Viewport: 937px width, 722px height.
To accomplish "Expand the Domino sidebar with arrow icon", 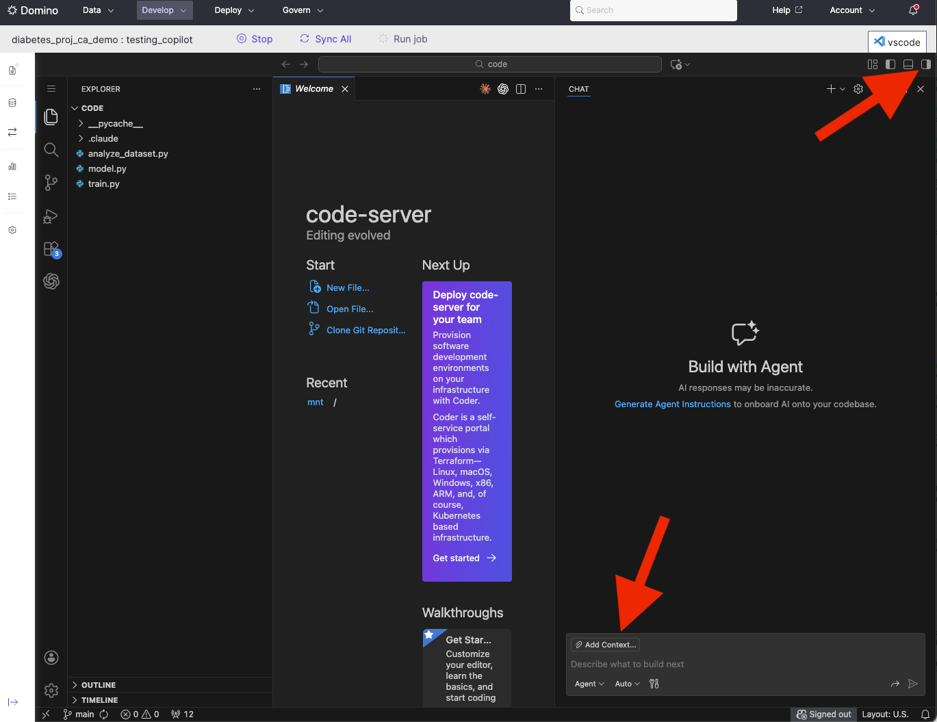I will (12, 702).
